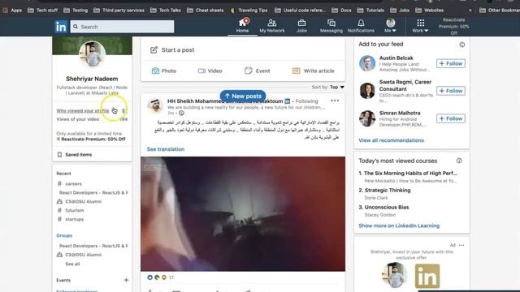Open post options three-dot menu
Image resolution: width=520 pixels, height=292 pixels.
point(335,101)
